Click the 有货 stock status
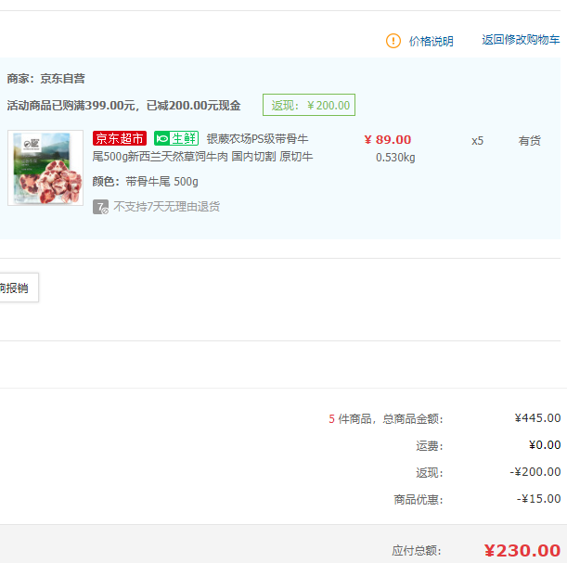The image size is (567, 563). point(529,141)
